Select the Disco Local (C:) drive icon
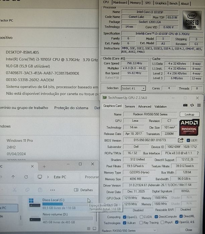The height and width of the screenshot is (234, 205). (35, 203)
